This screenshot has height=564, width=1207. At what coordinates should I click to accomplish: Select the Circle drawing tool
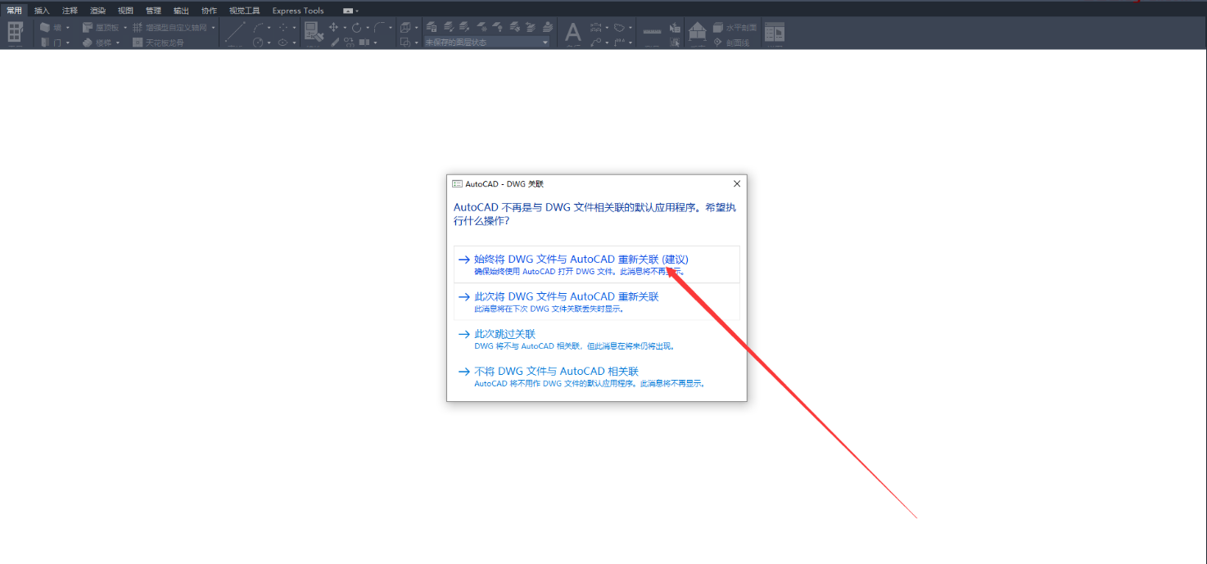(258, 43)
